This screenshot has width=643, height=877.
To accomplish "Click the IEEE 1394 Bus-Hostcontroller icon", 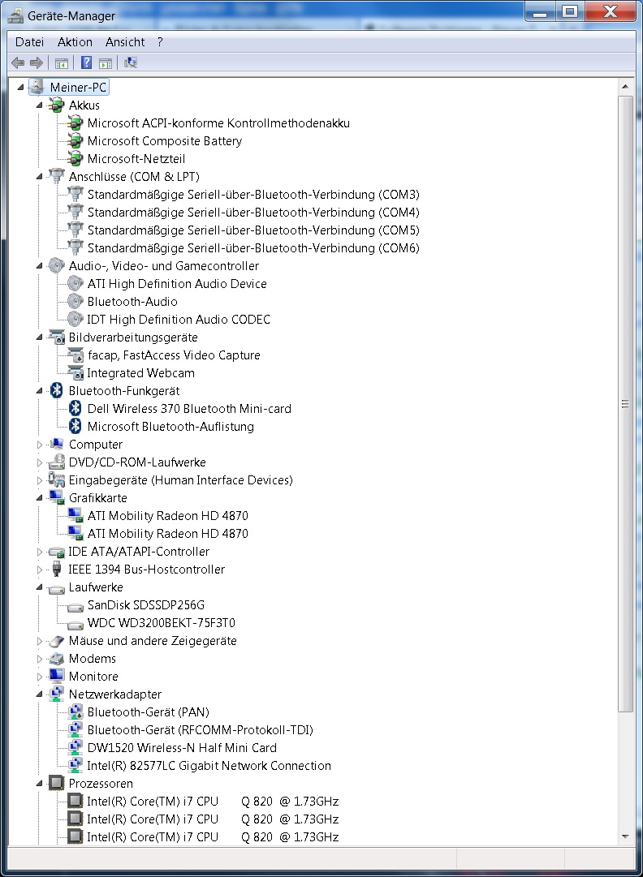I will pyautogui.click(x=57, y=569).
